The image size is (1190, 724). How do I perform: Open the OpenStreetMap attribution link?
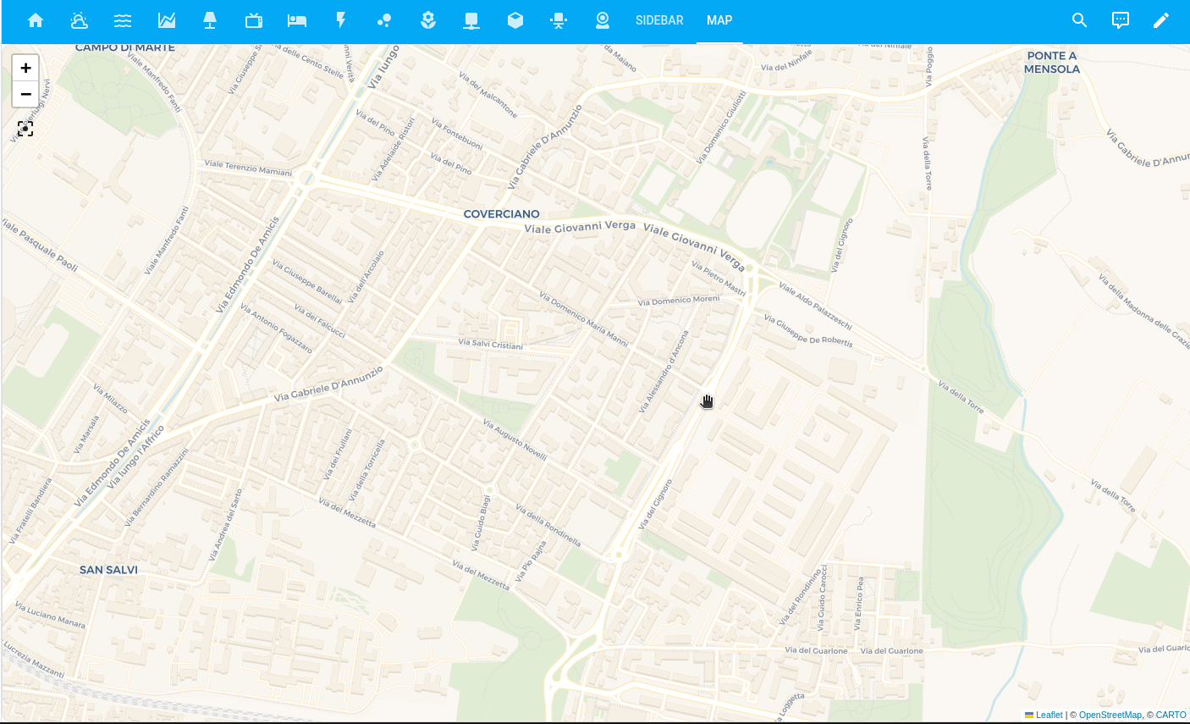click(1110, 715)
